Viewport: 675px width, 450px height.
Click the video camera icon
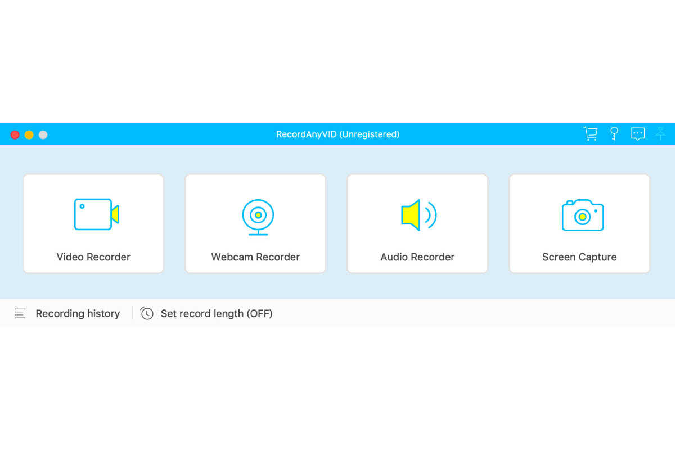[x=96, y=214]
